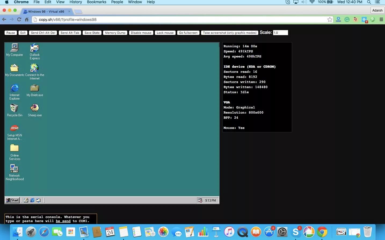Go back in Chrome
The width and height of the screenshot is (385, 240).
(4, 19)
